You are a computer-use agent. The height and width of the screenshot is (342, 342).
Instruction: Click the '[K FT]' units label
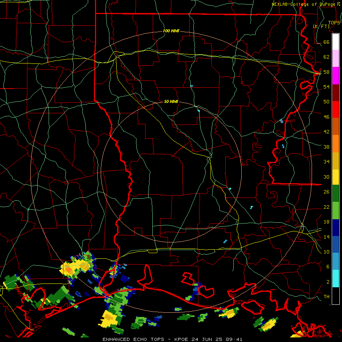pos(321,27)
